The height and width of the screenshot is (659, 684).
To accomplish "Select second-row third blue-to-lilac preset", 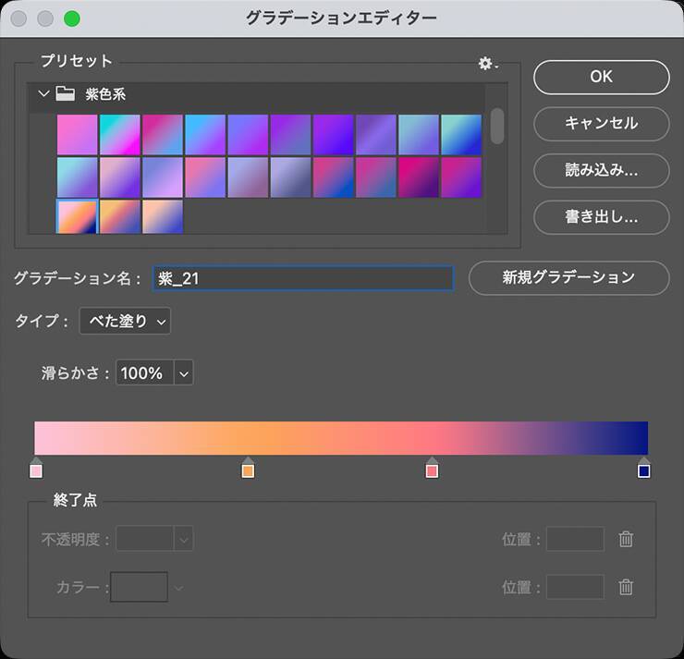I will pos(163,177).
